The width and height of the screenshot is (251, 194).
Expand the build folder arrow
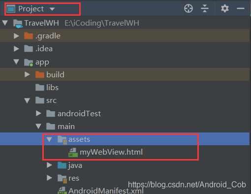click(27, 74)
